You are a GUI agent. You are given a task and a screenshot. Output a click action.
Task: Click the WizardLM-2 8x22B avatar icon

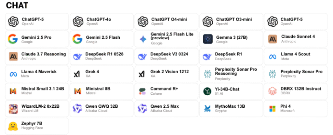point(13,109)
